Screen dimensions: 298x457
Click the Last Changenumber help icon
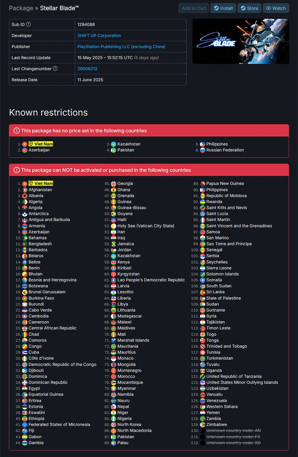(x=55, y=68)
